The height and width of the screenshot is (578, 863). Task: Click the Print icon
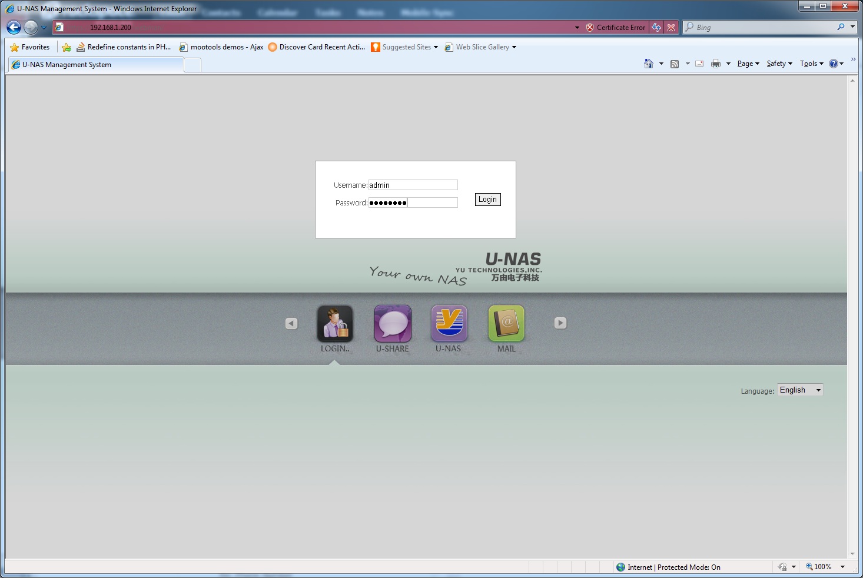(x=716, y=64)
